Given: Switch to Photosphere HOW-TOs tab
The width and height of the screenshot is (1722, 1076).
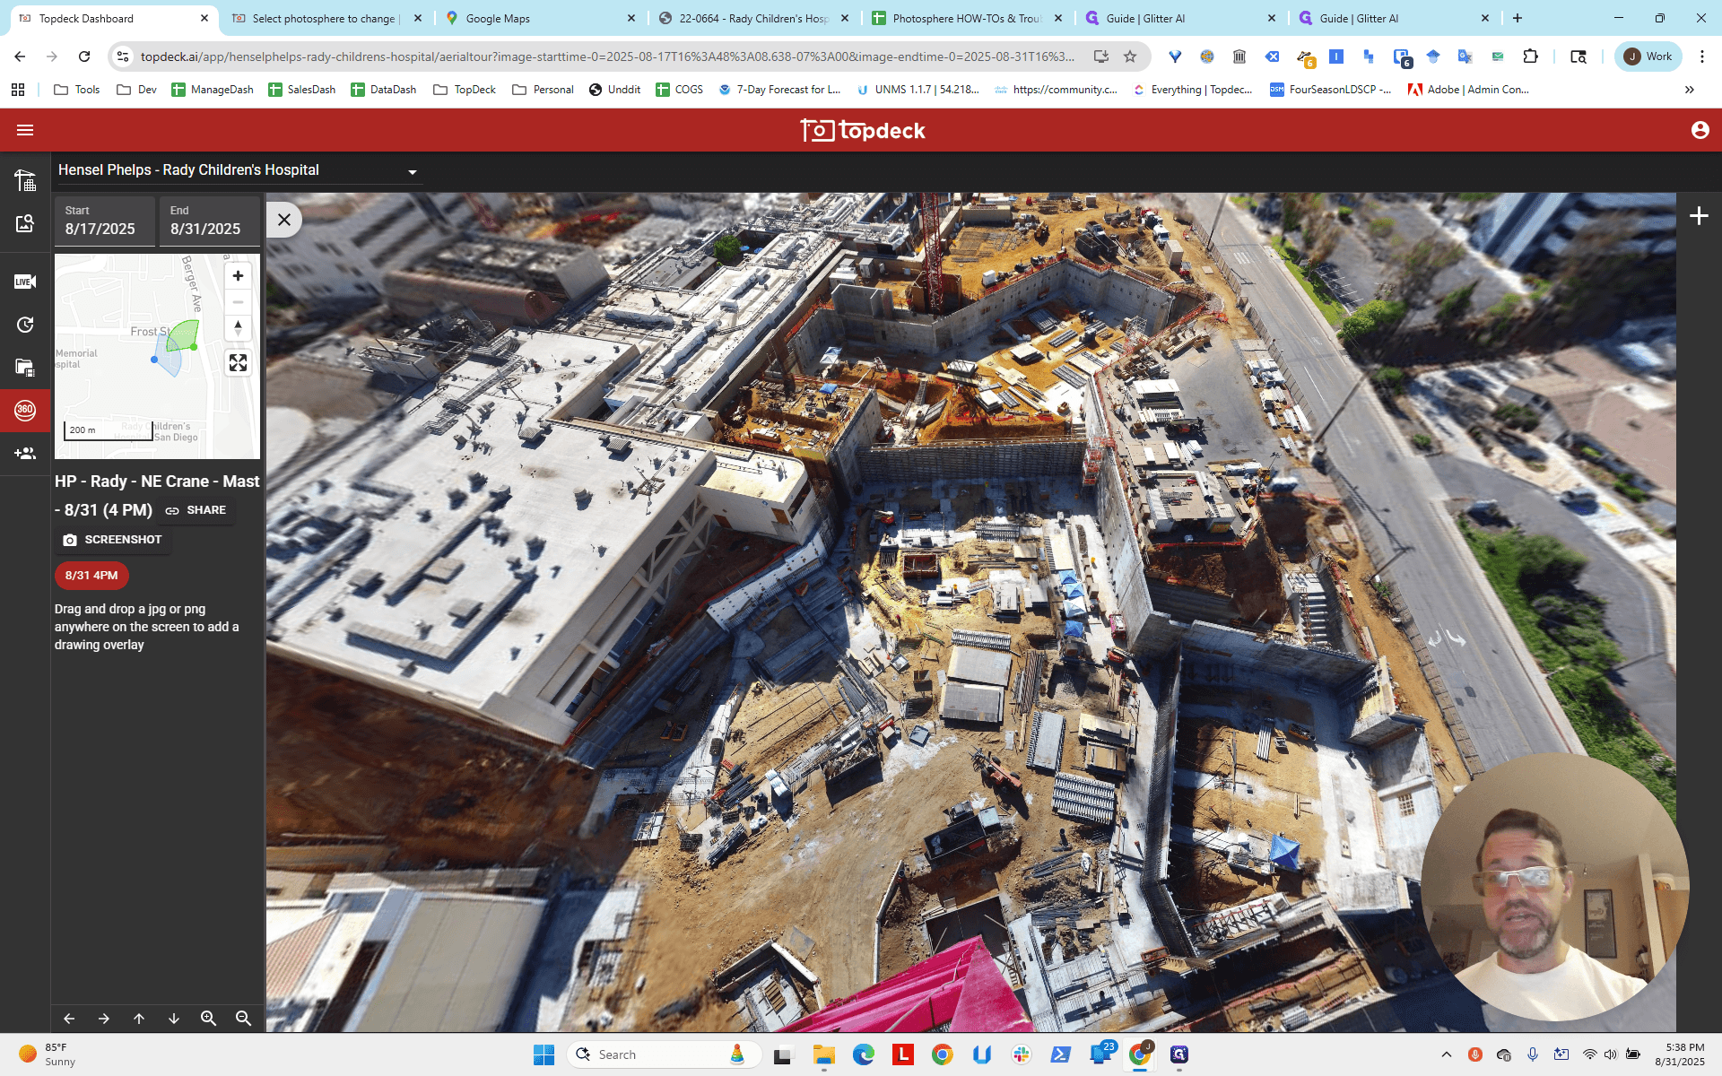Looking at the screenshot, I should [967, 18].
